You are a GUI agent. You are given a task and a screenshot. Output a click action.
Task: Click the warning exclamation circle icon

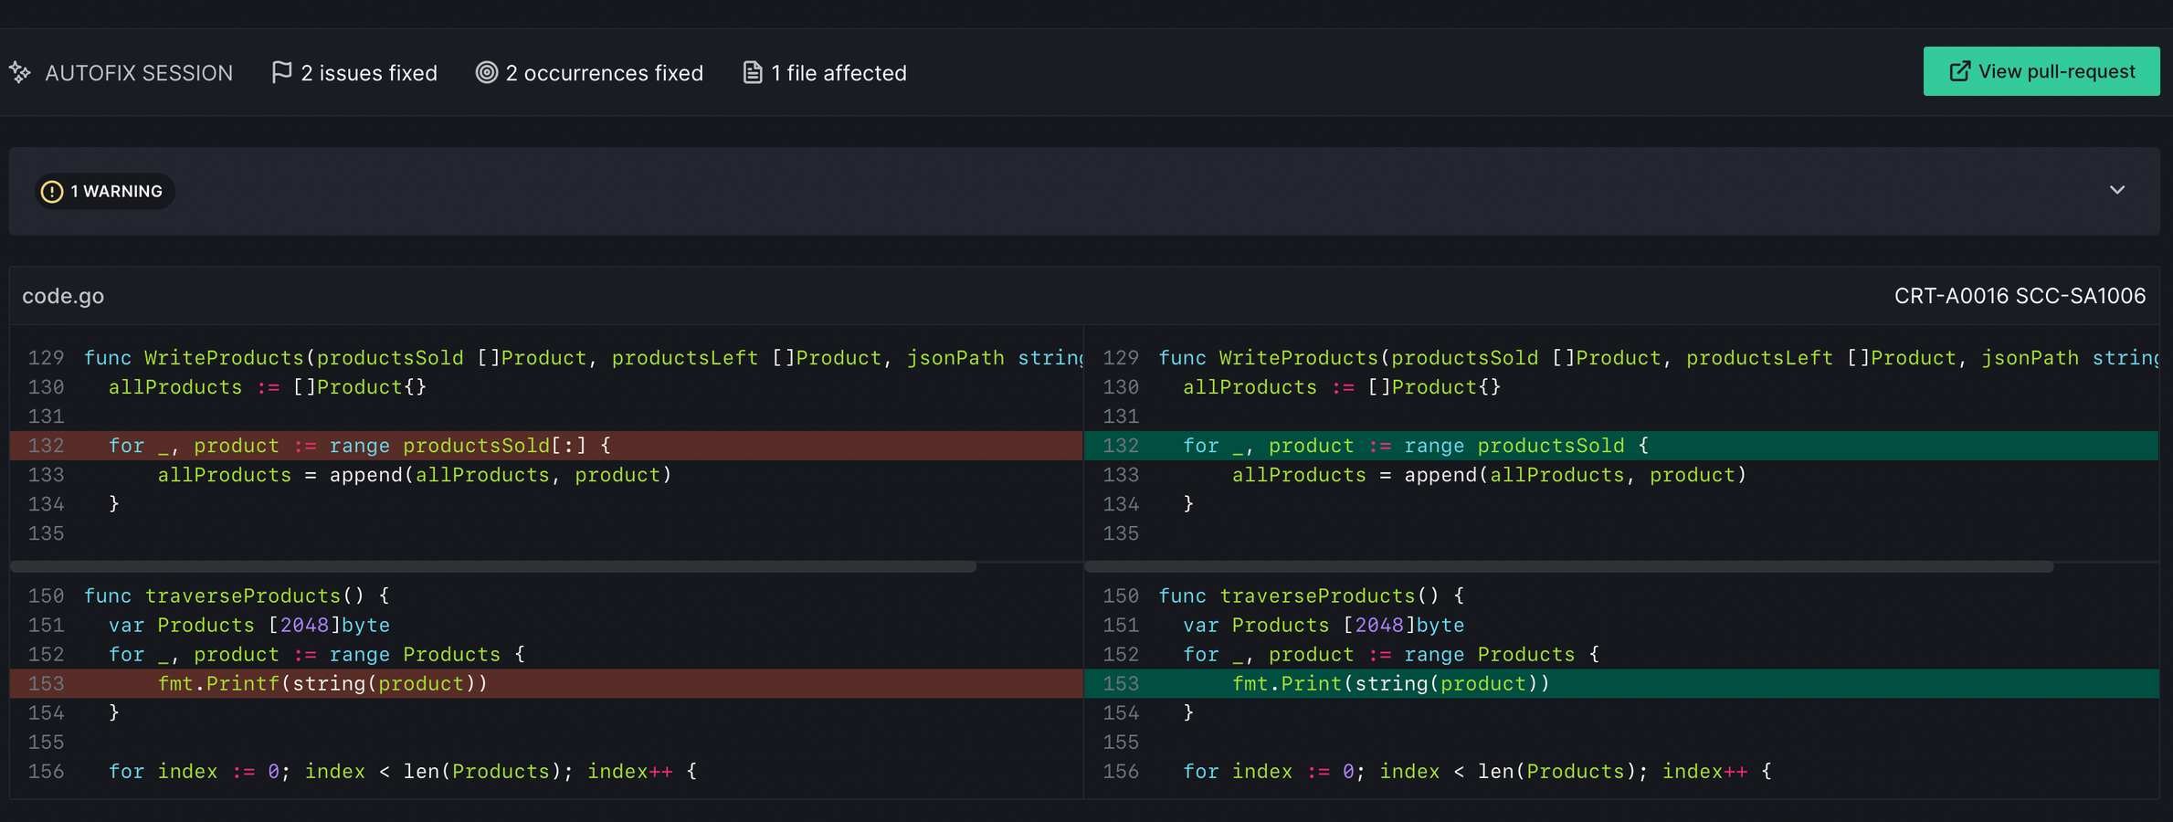52,192
